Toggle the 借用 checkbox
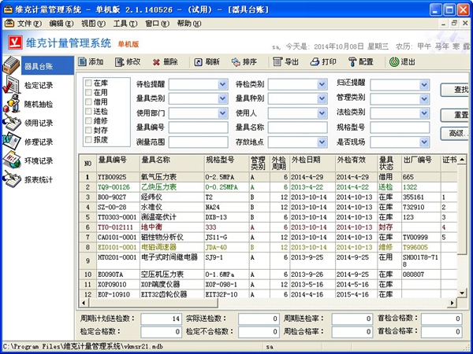Image resolution: width=473 pixels, height=354 pixels. 88,101
